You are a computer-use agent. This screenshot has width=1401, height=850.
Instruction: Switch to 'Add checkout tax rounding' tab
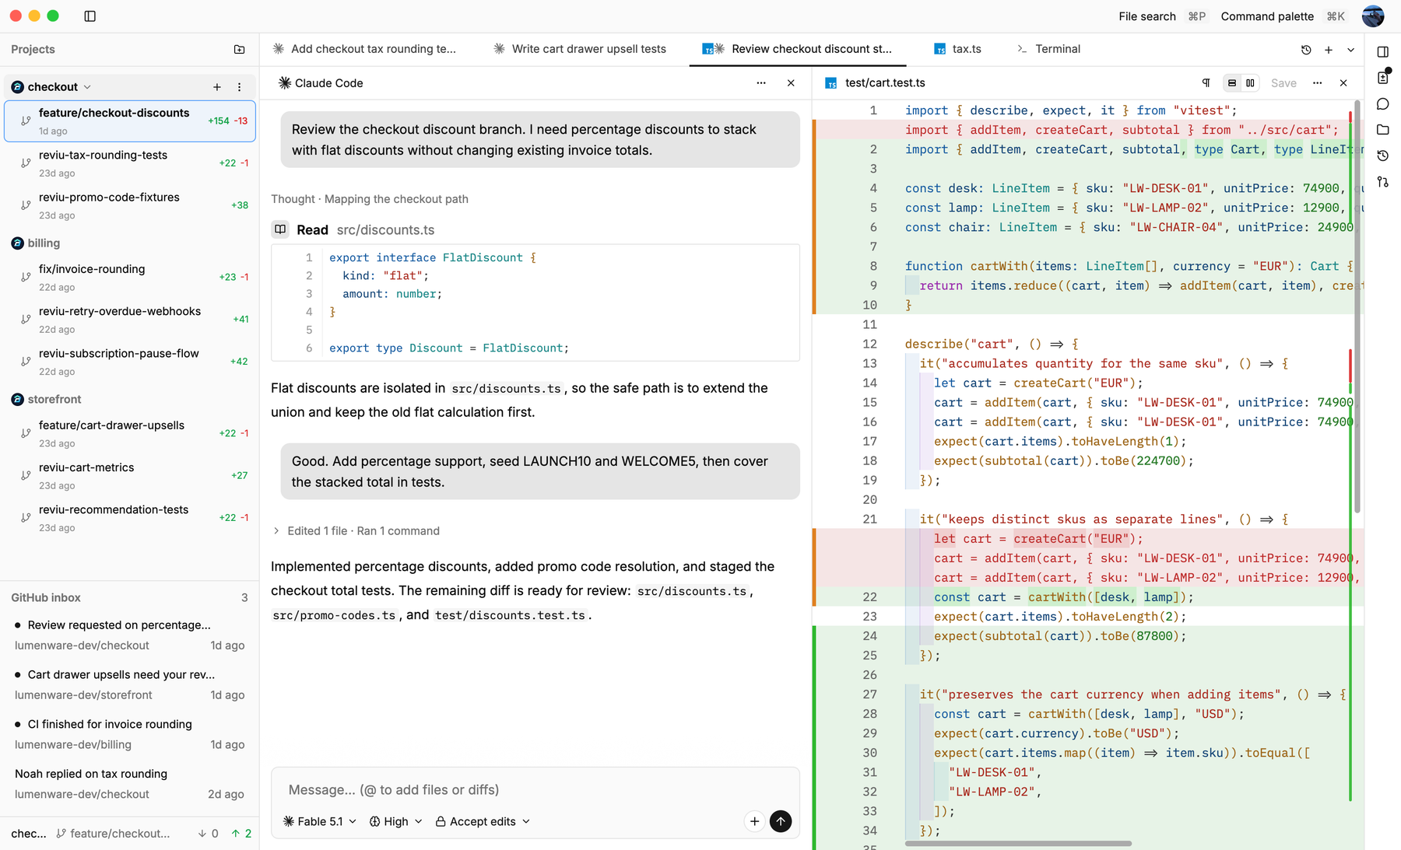click(365, 49)
